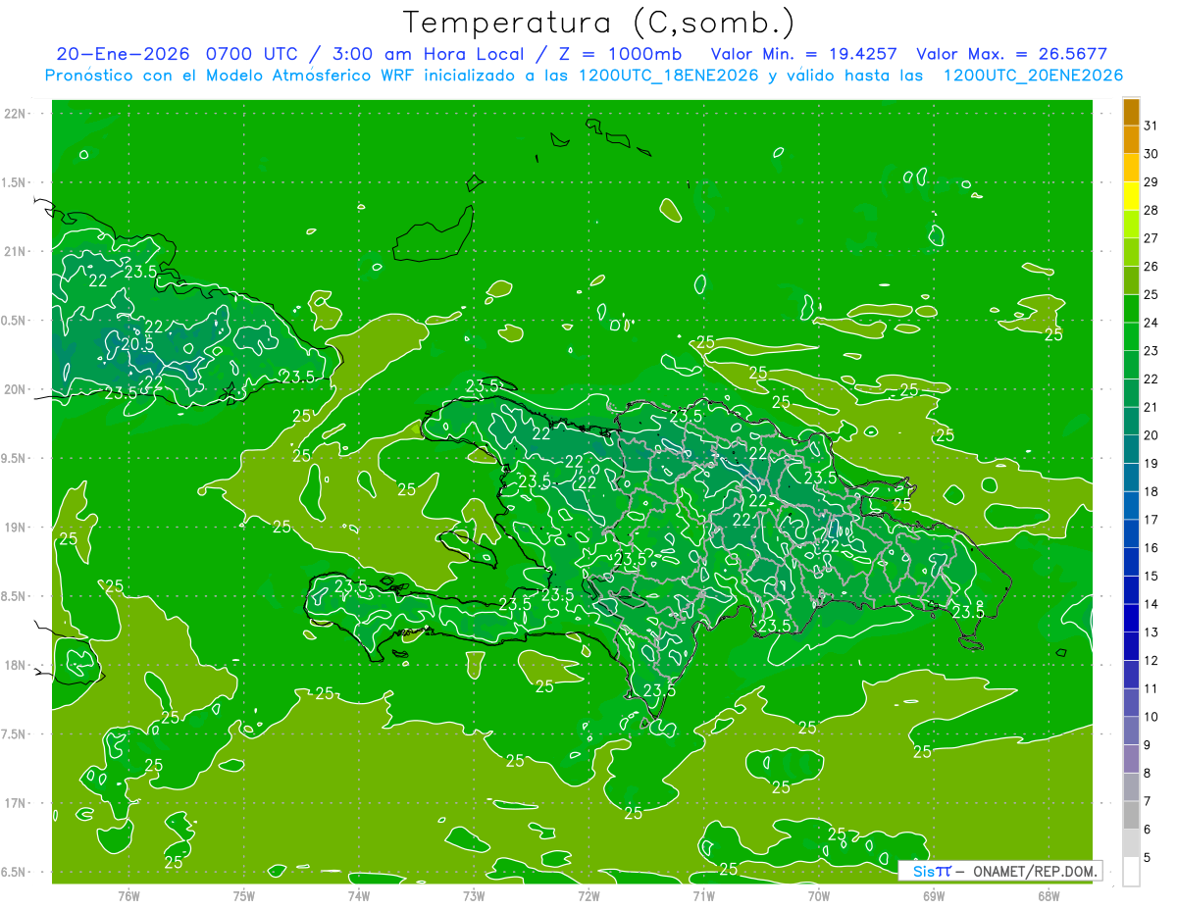Click legend value "19"
Image resolution: width=1177 pixels, height=909 pixels.
1151,464
